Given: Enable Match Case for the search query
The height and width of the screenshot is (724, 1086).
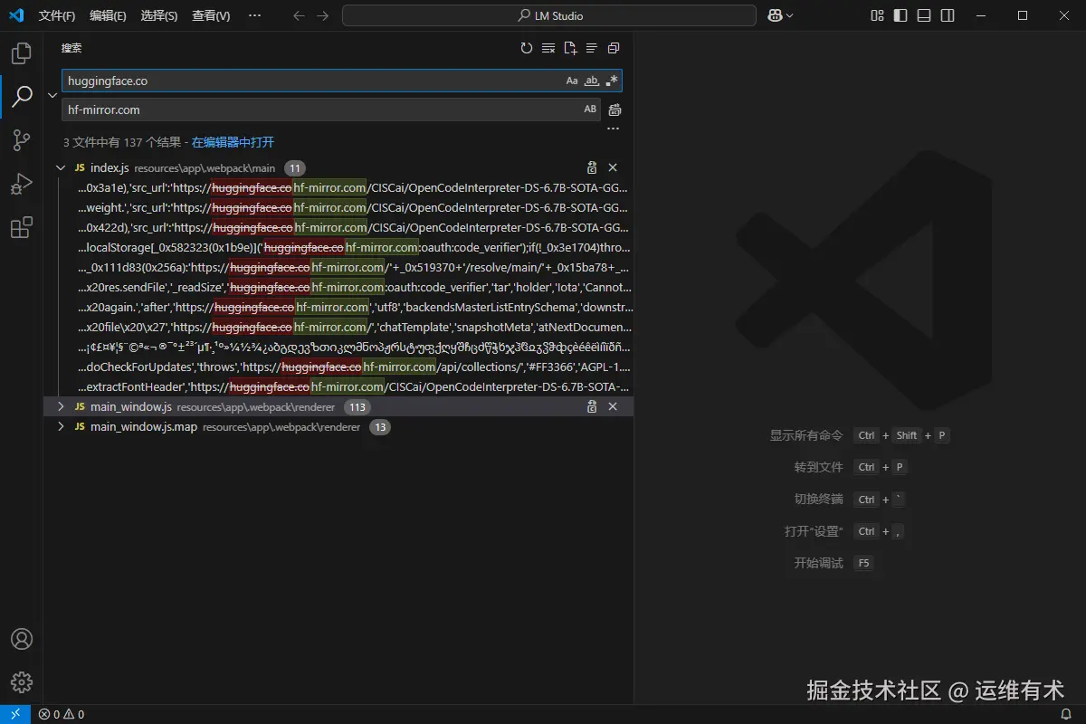Looking at the screenshot, I should point(572,81).
